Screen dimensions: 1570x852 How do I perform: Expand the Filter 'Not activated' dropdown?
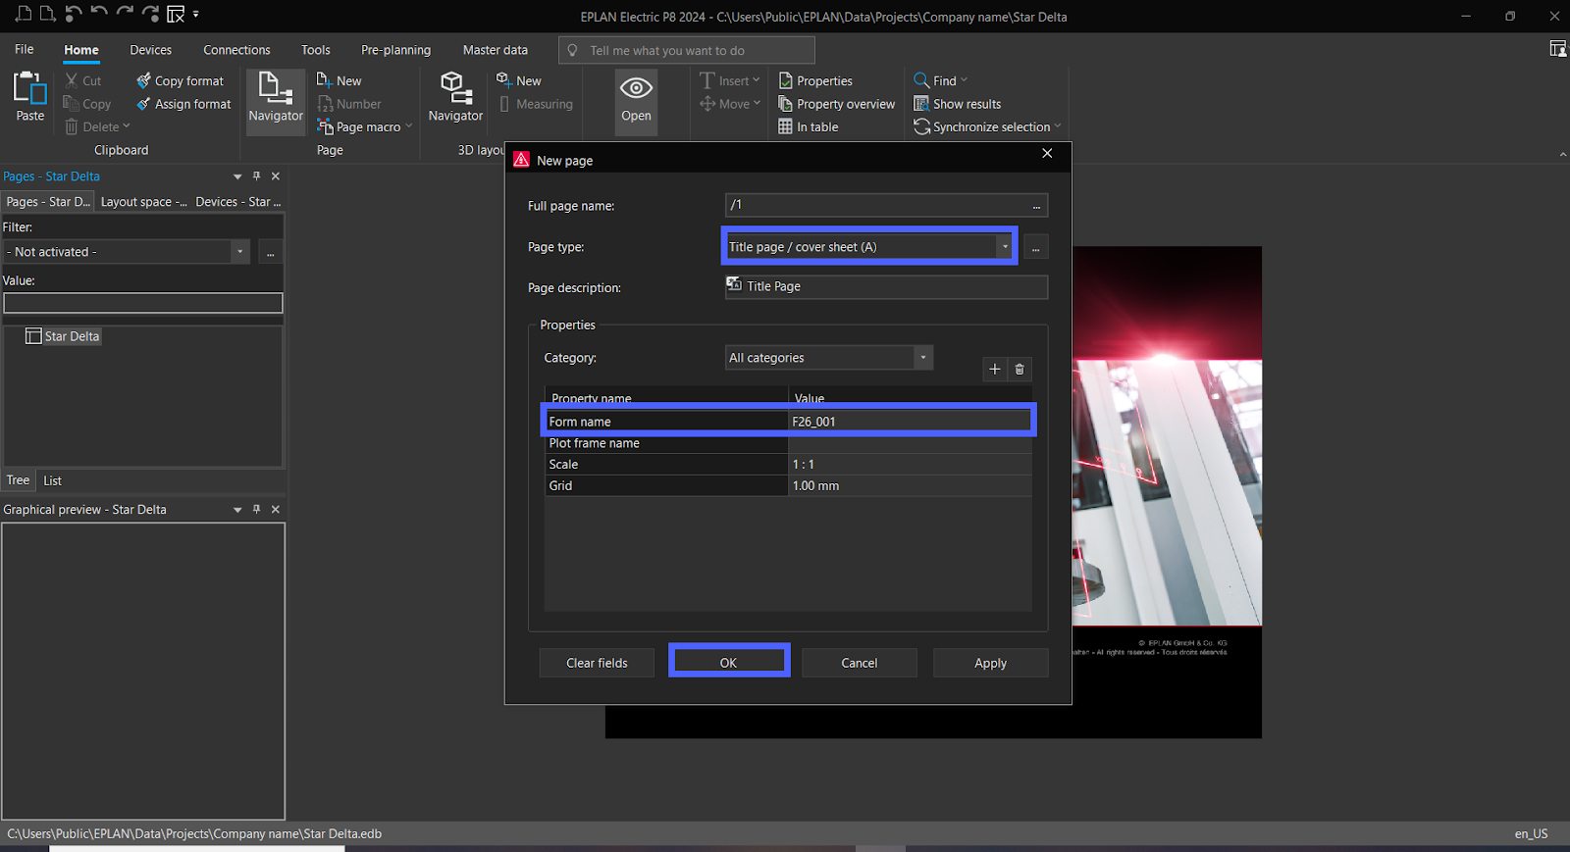tap(239, 252)
